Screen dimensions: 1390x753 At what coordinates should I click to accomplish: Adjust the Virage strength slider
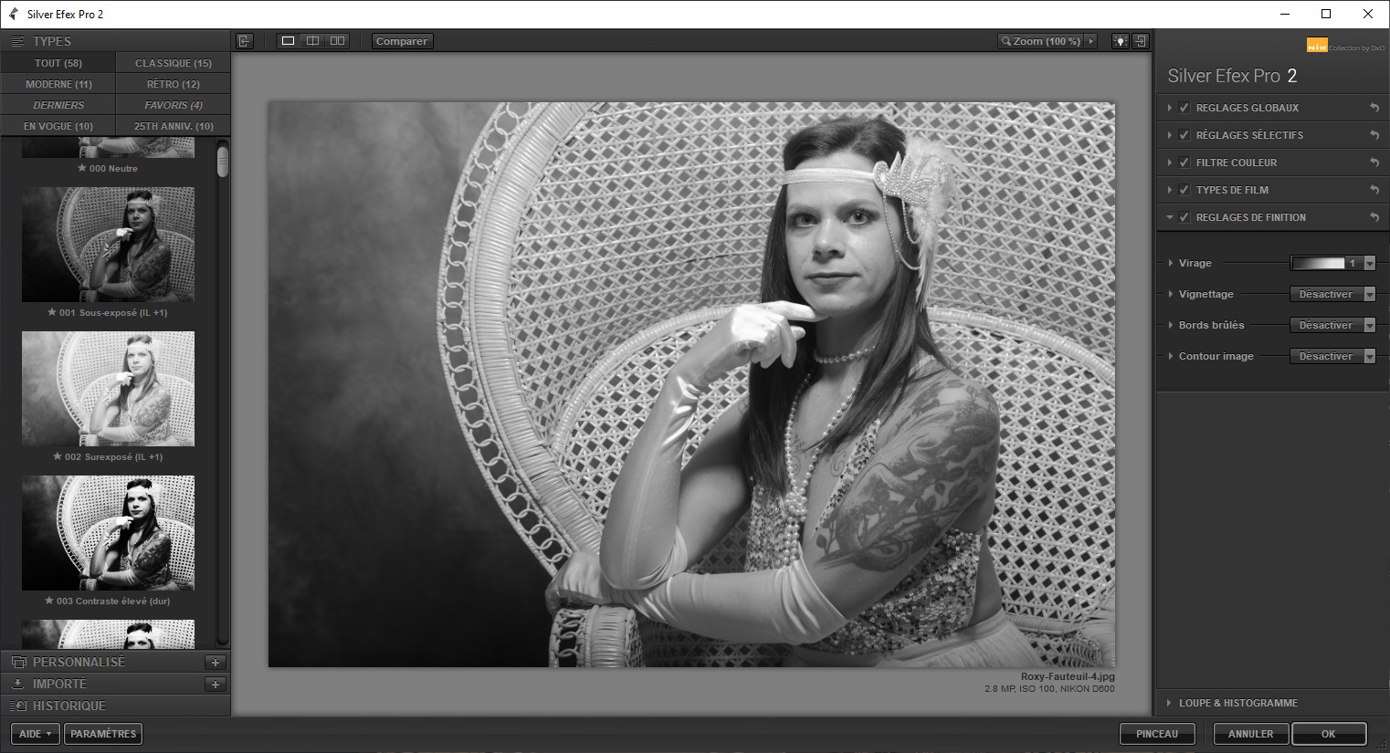[x=1319, y=263]
